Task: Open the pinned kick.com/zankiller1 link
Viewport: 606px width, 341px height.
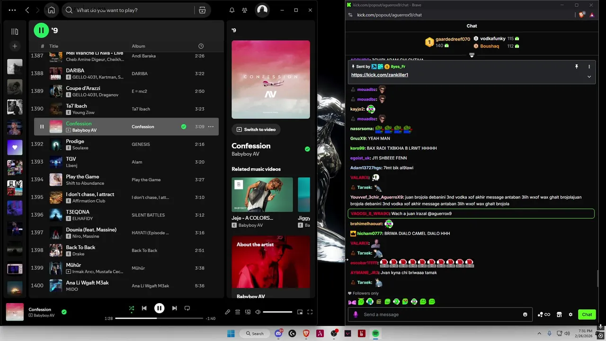Action: 380,75
